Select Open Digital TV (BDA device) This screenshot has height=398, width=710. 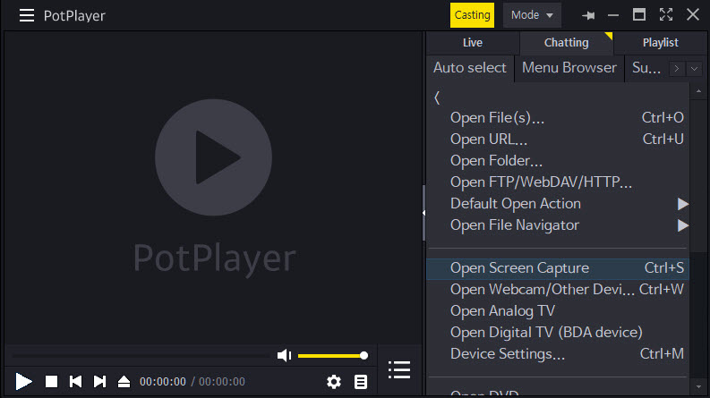pyautogui.click(x=558, y=333)
